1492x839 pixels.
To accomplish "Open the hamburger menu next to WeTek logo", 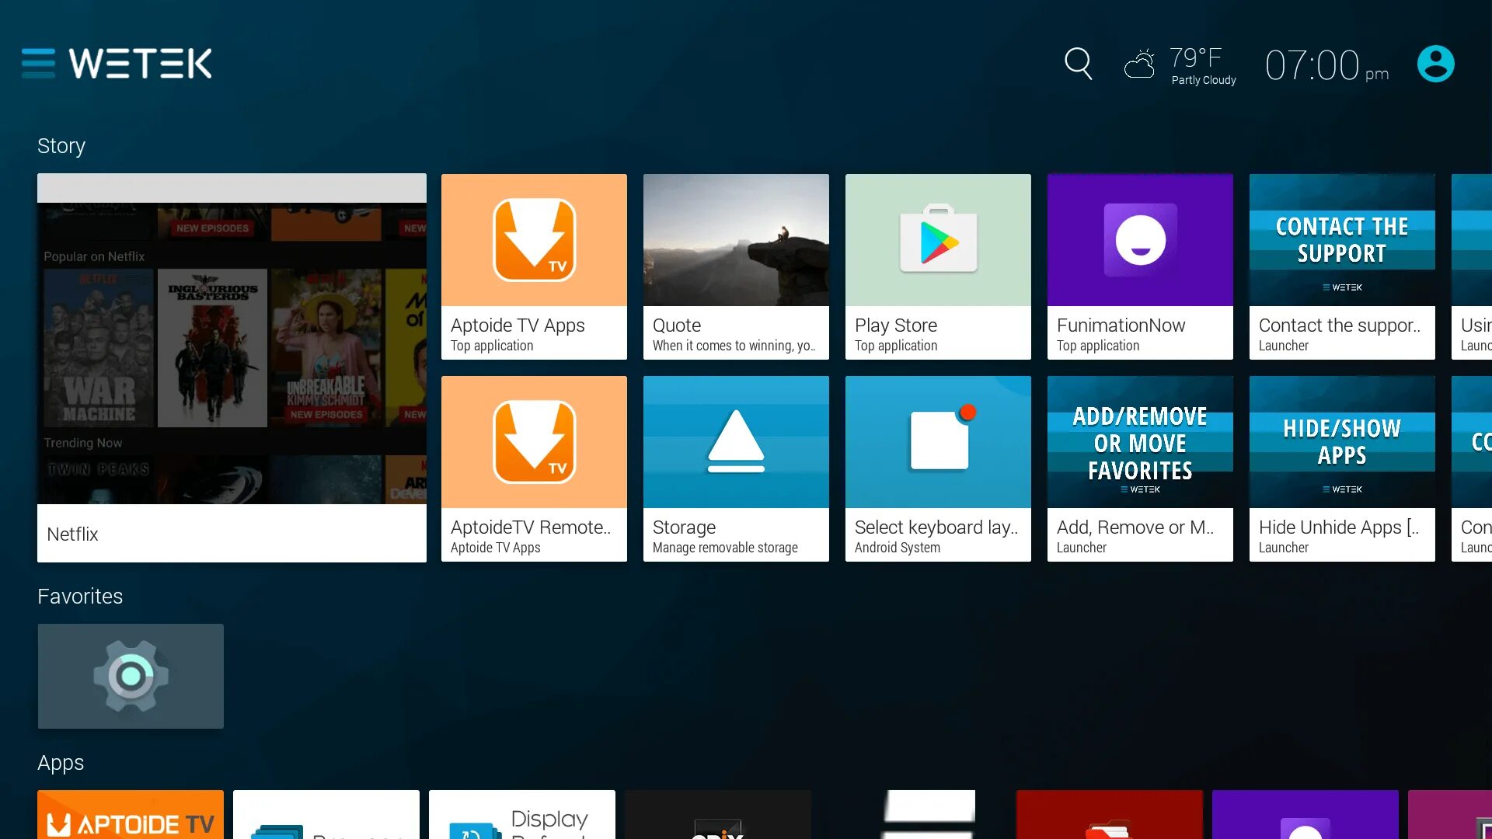I will pos(38,64).
